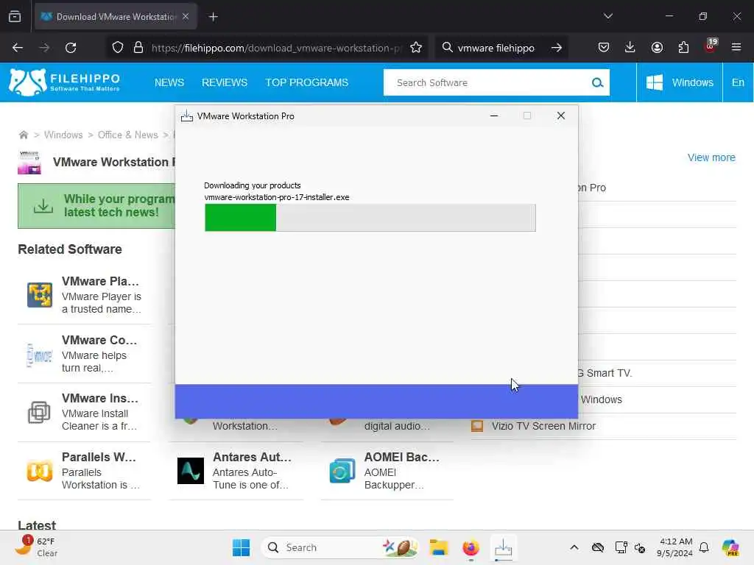
Task: Open the Windows platform selector
Action: 680,82
